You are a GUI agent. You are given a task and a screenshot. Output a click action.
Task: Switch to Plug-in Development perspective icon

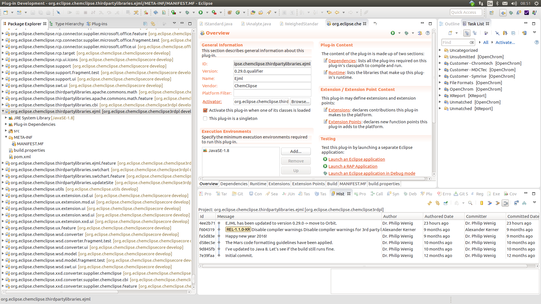(503, 12)
